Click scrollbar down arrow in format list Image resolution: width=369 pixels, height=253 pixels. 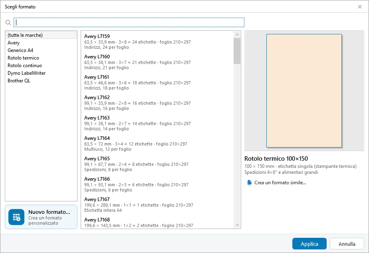[x=237, y=225]
